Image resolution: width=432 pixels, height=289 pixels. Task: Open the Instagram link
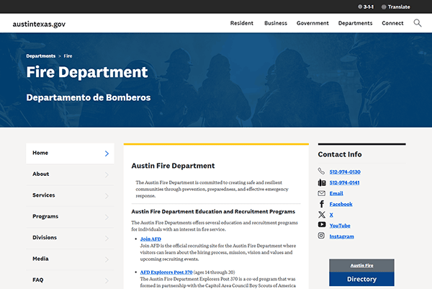click(341, 236)
